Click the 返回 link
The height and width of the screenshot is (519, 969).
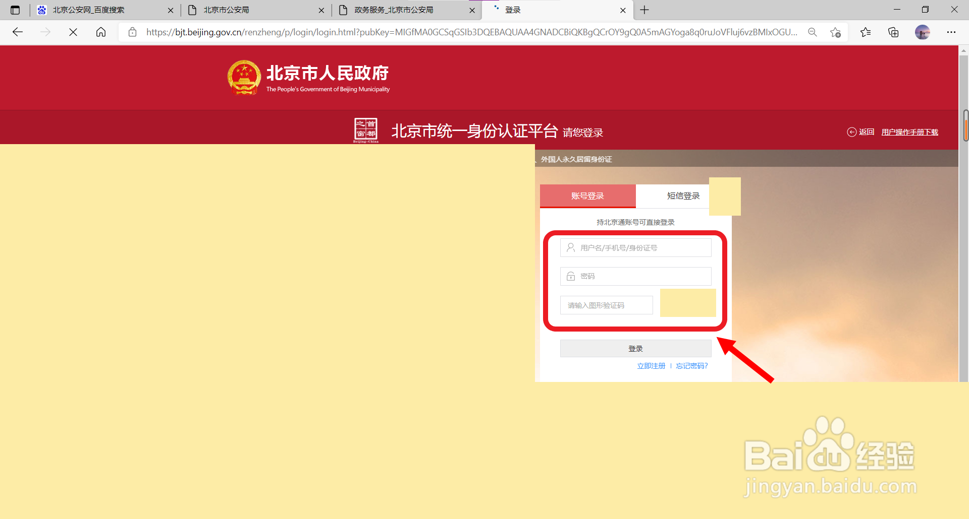click(x=860, y=132)
